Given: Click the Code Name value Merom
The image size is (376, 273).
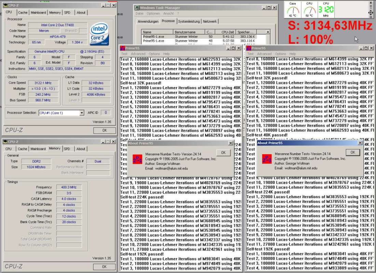Looking at the screenshot, I should click(44, 31).
